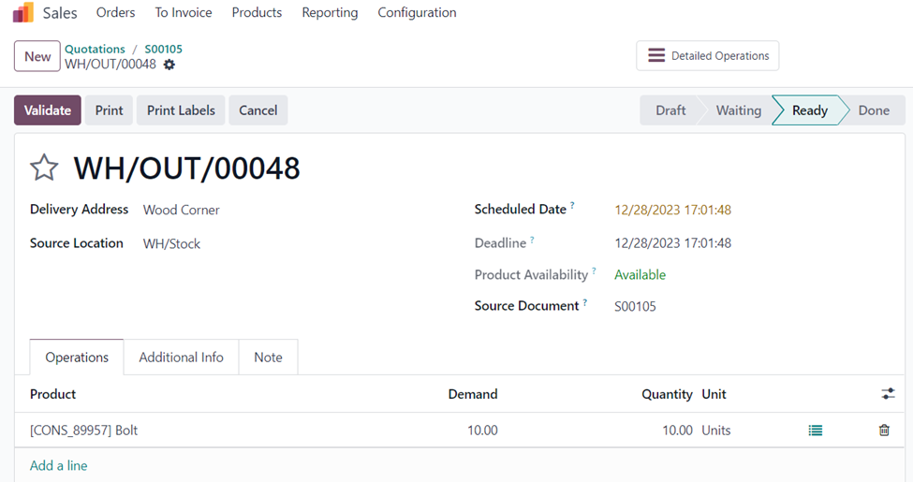Expand the Configuration menu
913x482 pixels.
click(417, 13)
